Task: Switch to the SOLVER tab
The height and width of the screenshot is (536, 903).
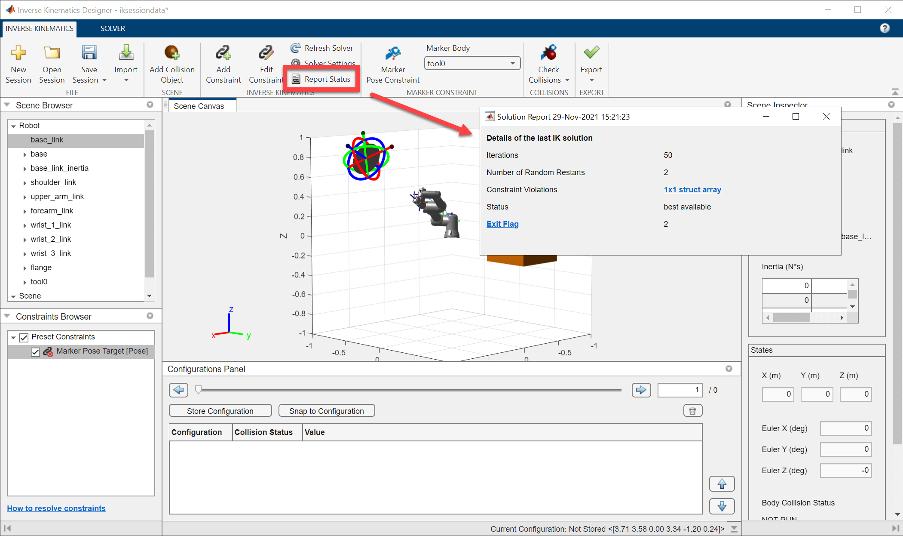Action: point(113,28)
